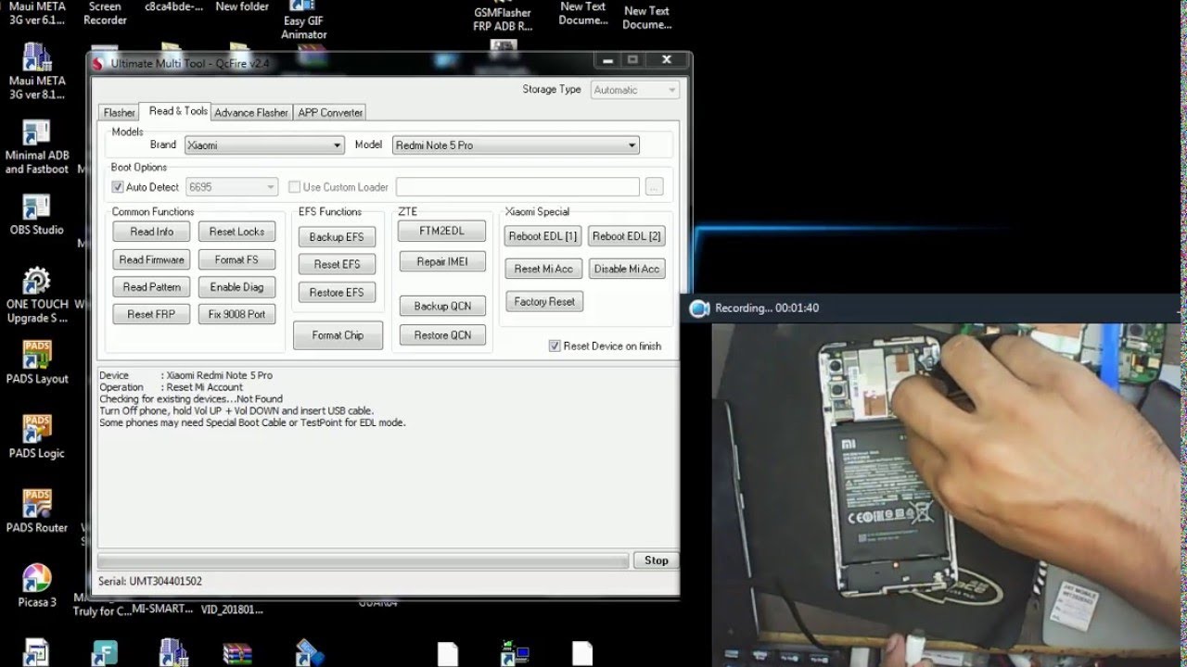Switch to the Advance Flasher tab
Image resolution: width=1187 pixels, height=667 pixels.
(x=251, y=112)
